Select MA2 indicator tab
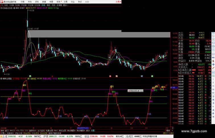 (x=56, y=131)
